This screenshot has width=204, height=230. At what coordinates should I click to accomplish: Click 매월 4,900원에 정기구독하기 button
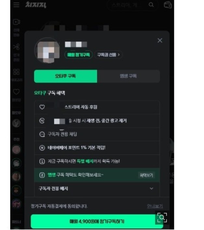click(x=97, y=221)
